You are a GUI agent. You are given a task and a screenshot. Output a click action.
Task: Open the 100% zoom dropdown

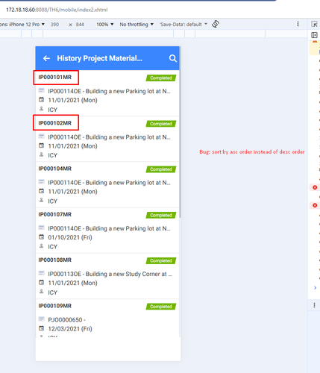click(105, 25)
